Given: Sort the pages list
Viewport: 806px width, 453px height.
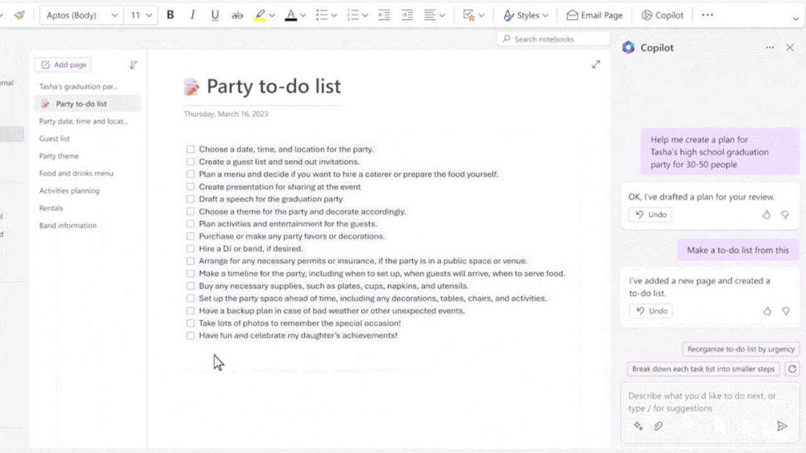Looking at the screenshot, I should [x=133, y=65].
